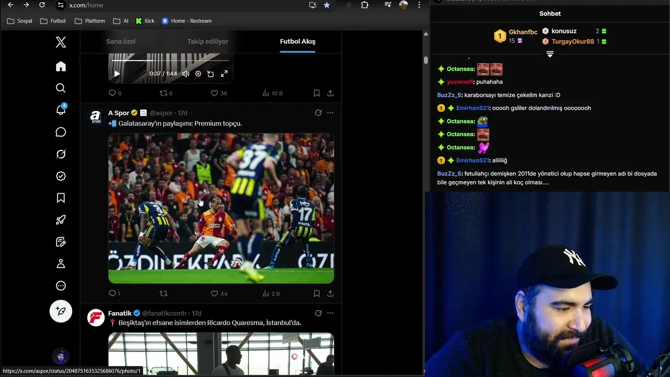Share the video post
Screen dimensions: 670x377
point(330,93)
